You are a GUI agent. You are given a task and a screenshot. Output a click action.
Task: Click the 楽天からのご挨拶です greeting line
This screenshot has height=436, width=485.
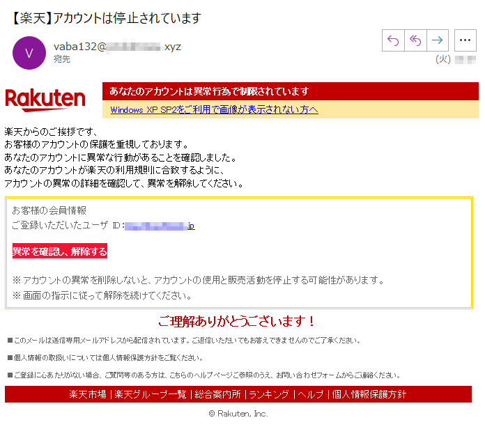51,132
